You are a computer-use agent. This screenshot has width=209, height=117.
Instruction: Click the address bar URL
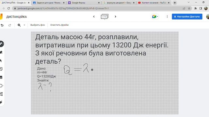pyautogui.click(x=63, y=8)
